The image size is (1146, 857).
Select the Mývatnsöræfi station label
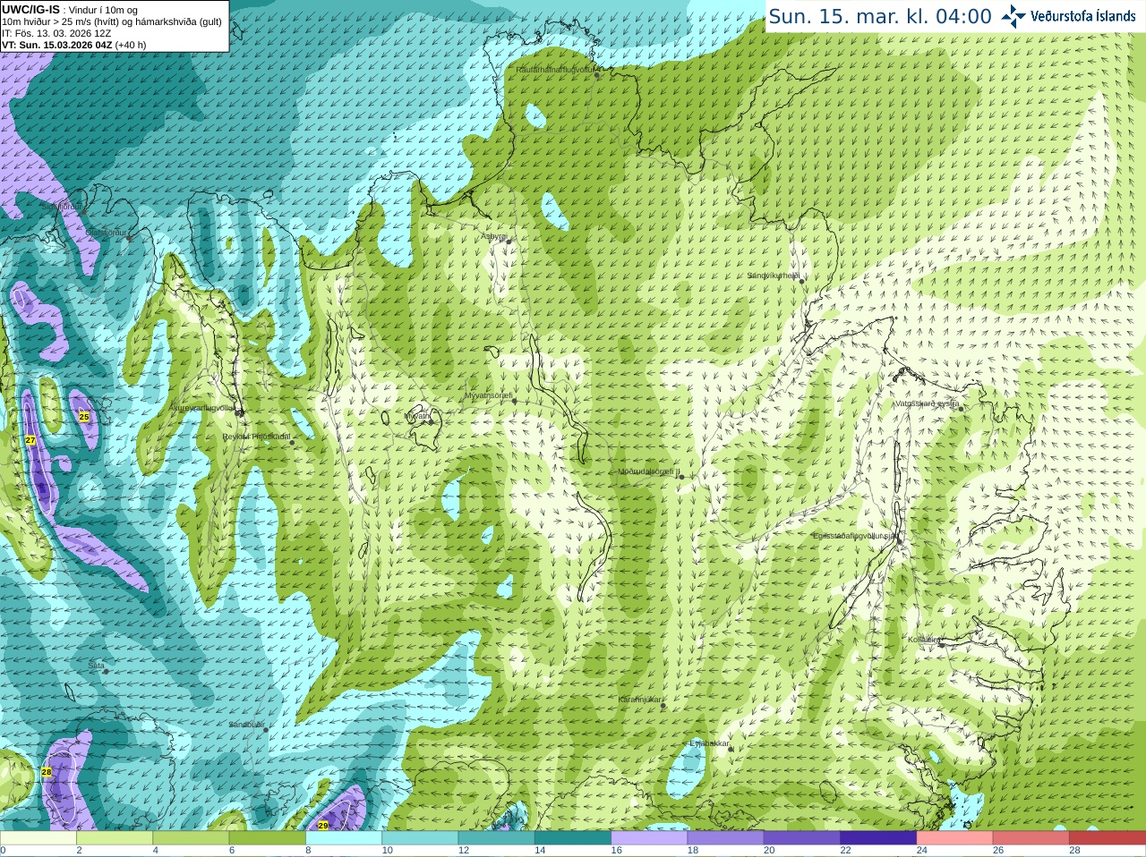488,395
